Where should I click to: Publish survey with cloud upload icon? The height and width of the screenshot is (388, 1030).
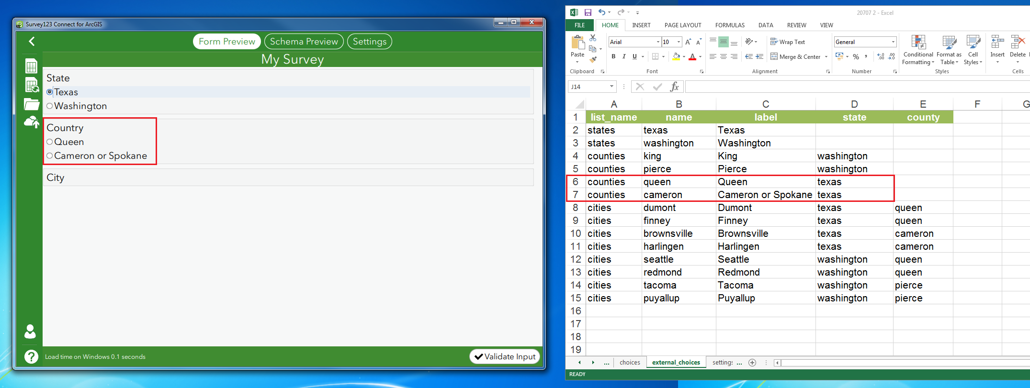tap(32, 122)
